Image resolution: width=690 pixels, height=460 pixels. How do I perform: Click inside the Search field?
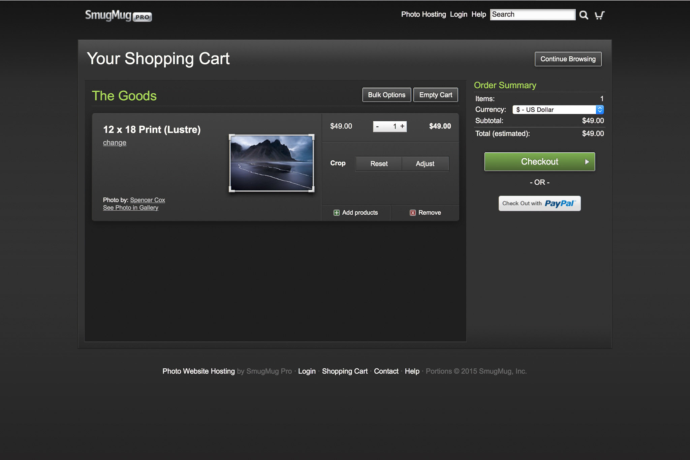(532, 14)
